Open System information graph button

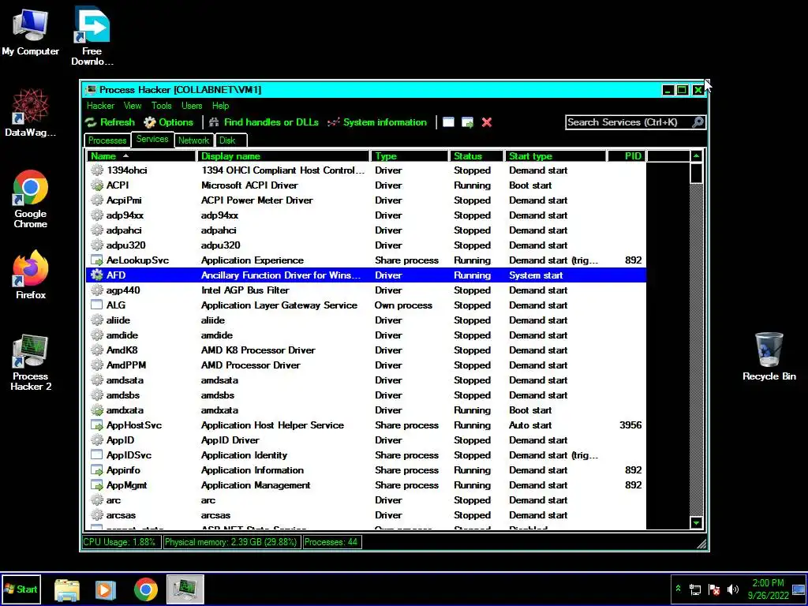(x=377, y=122)
